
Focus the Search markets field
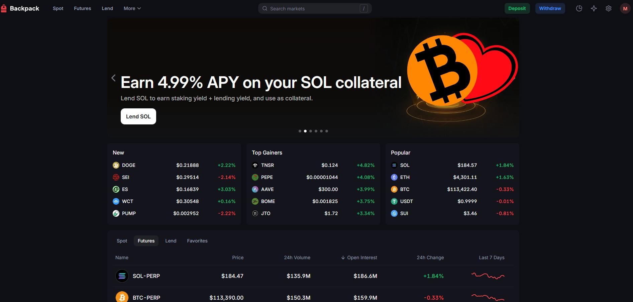pos(315,8)
